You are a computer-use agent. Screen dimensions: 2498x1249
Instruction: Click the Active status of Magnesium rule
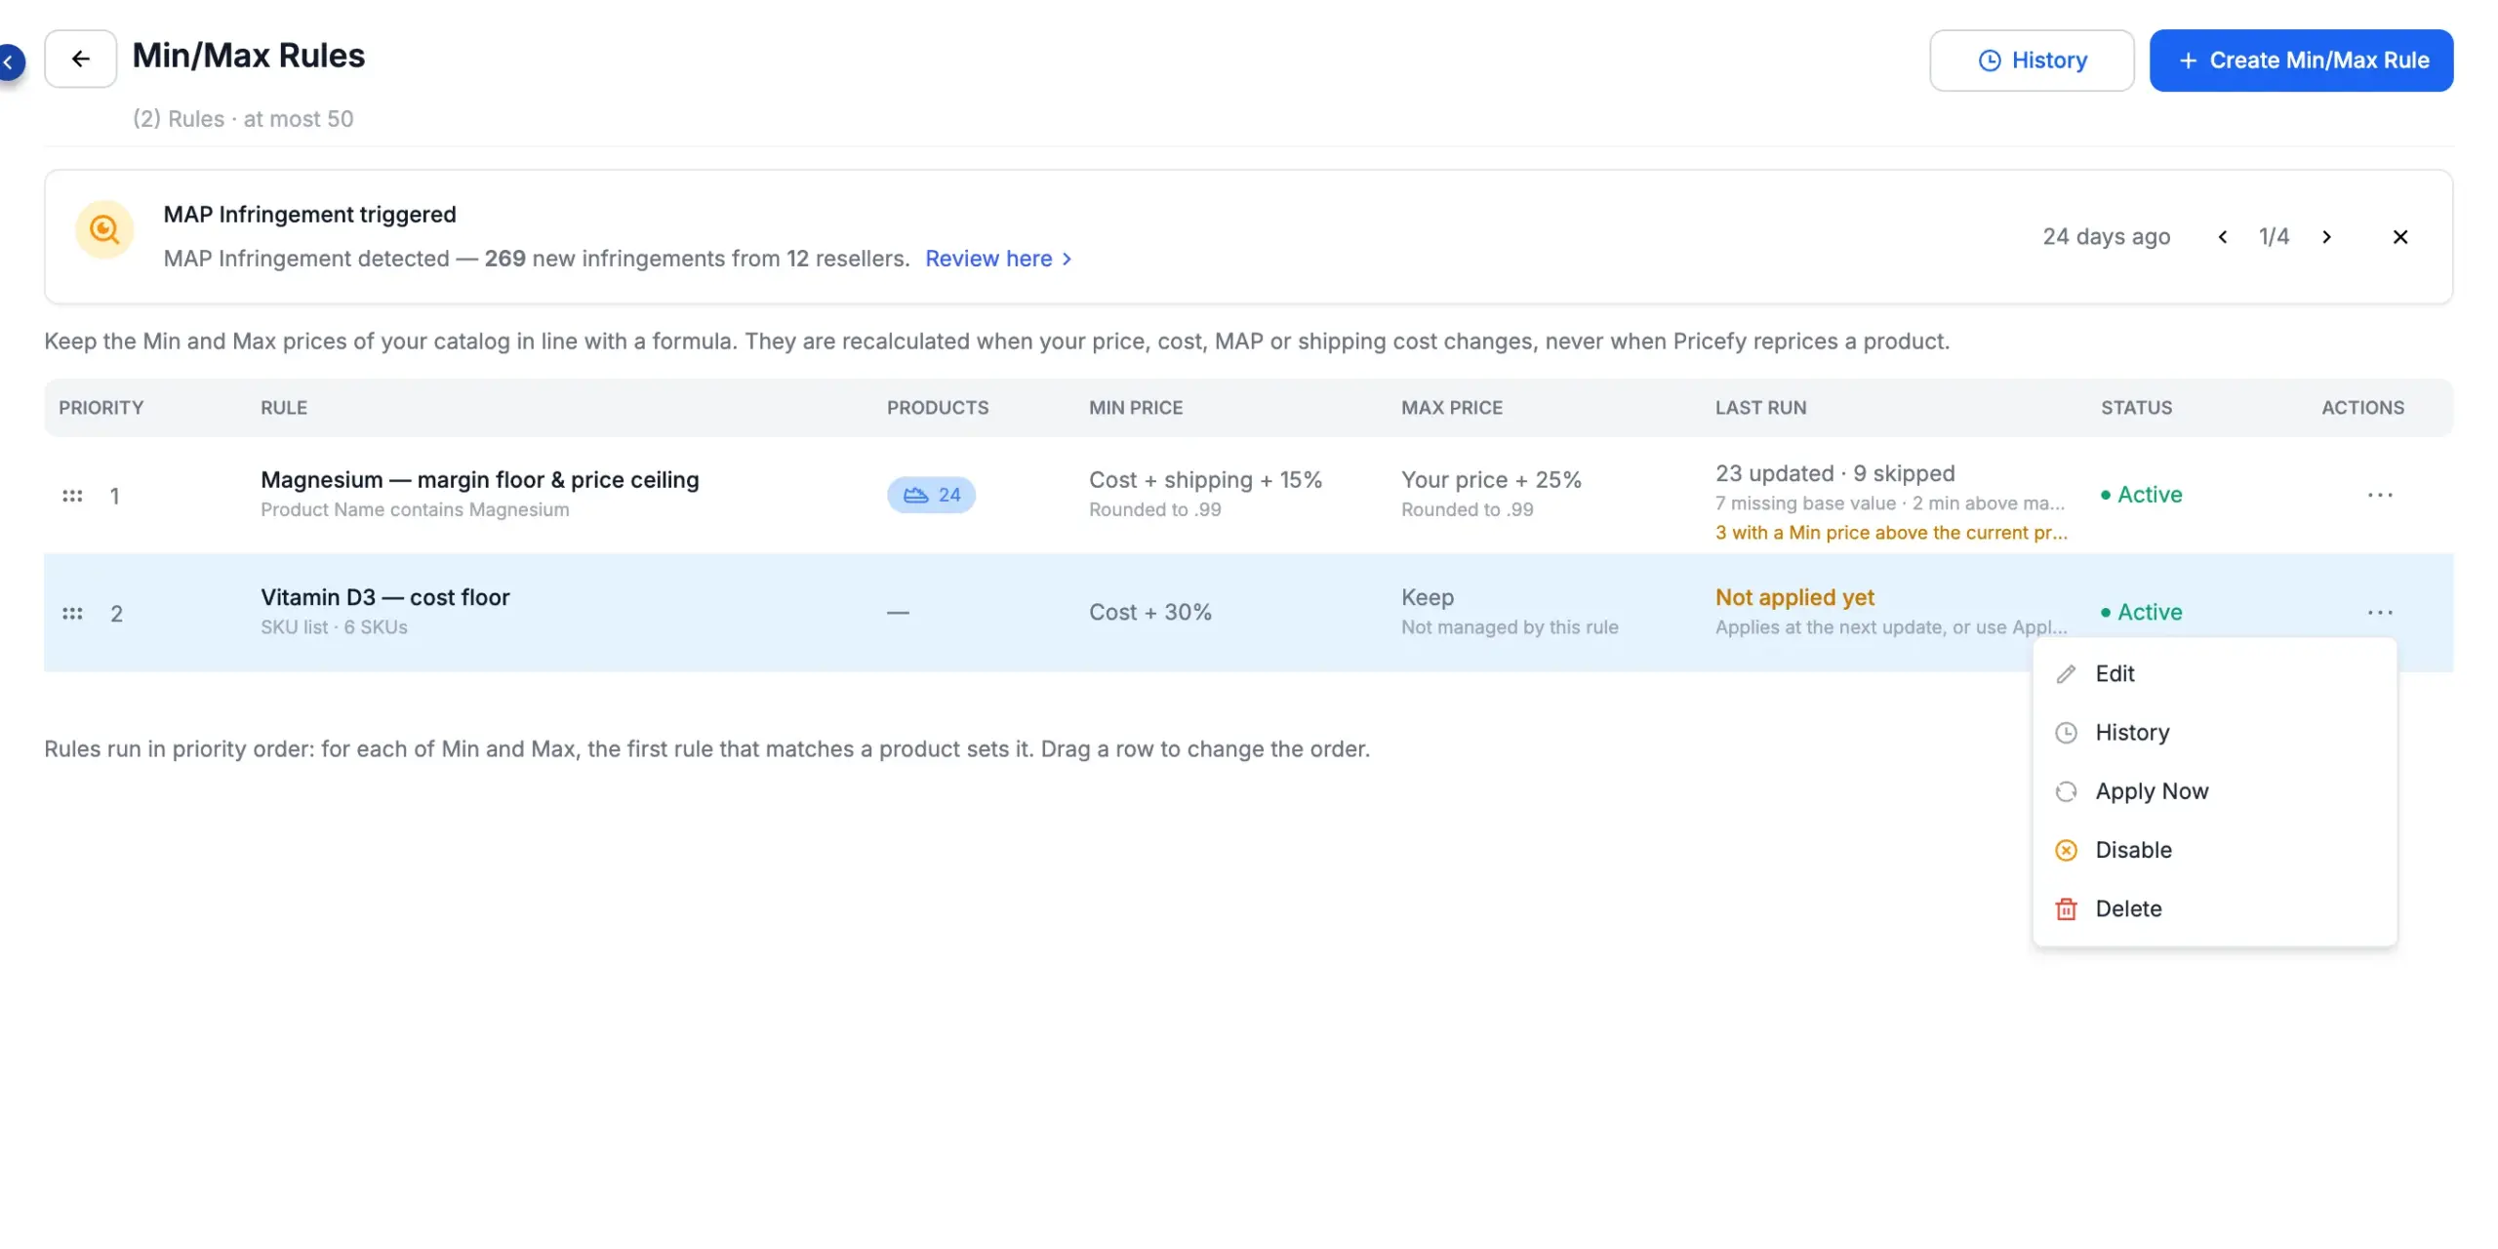pos(2142,495)
